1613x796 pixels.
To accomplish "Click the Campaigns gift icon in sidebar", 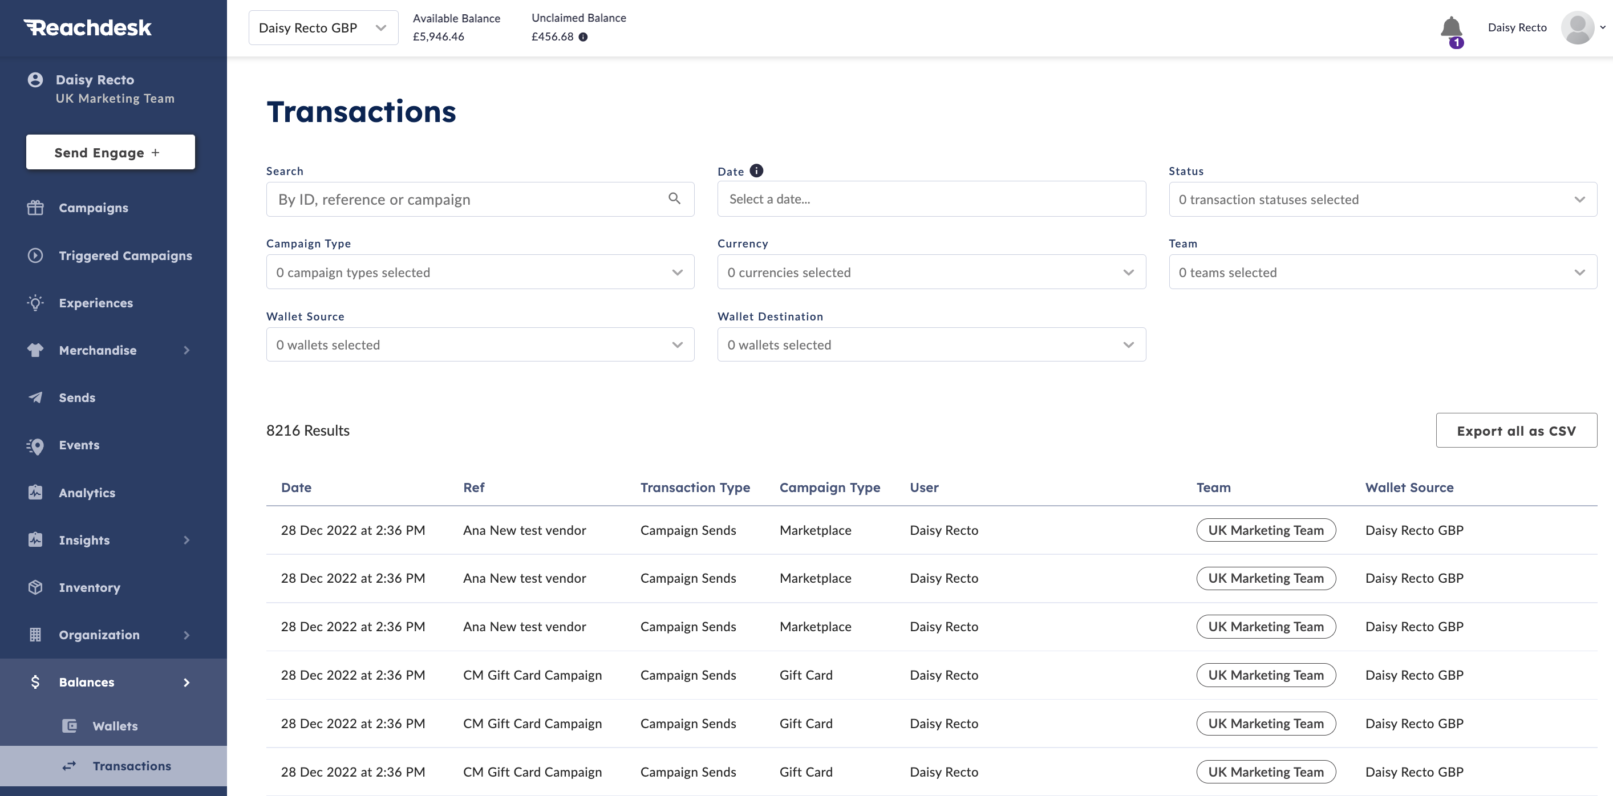I will point(35,208).
